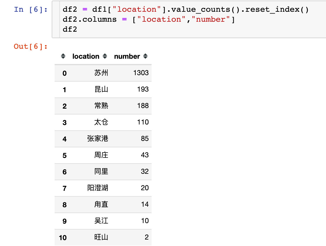This screenshot has width=326, height=246.
Task: Select the cell 张家港
Action: (x=98, y=138)
